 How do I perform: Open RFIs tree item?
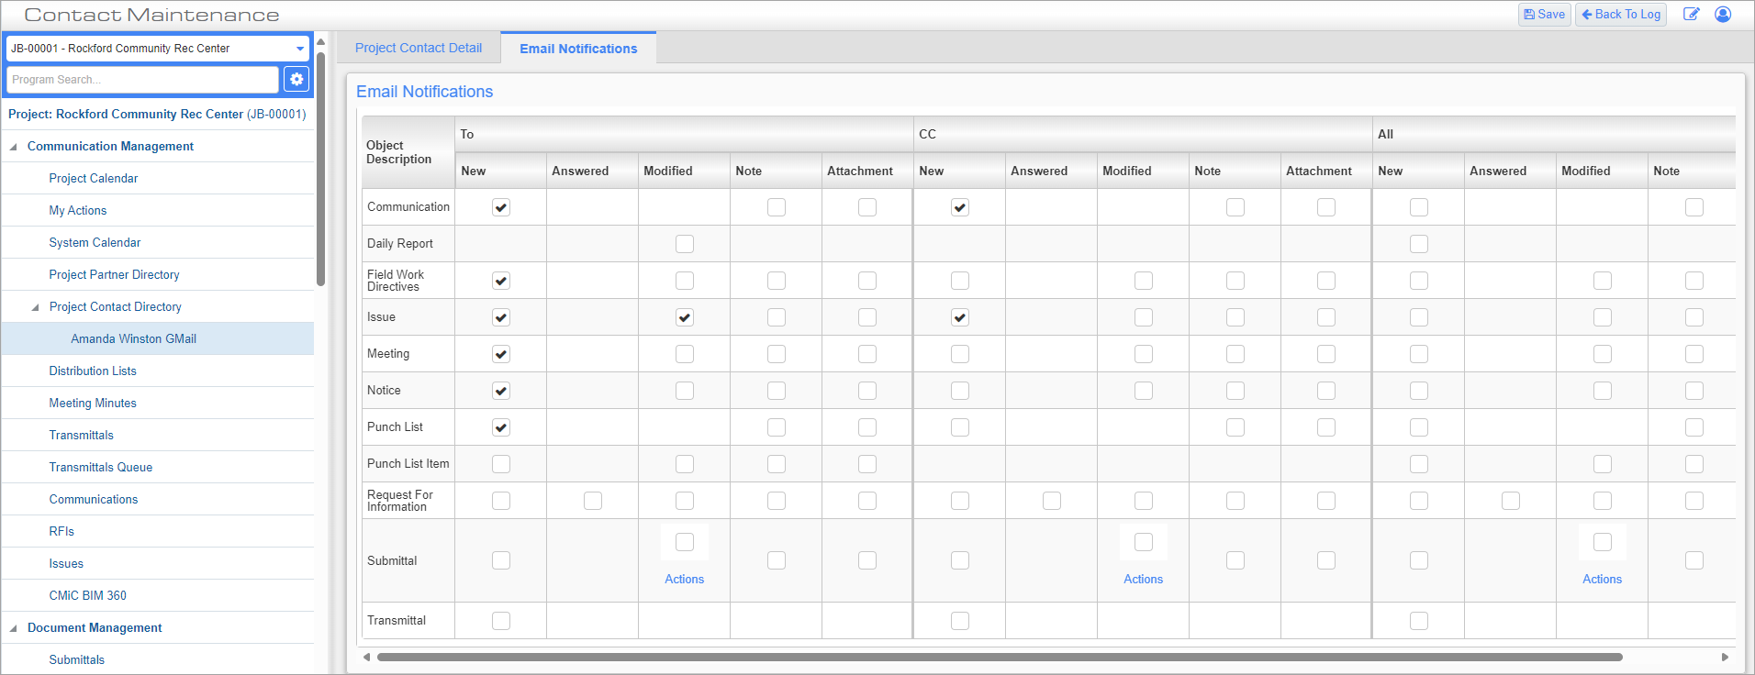click(61, 532)
